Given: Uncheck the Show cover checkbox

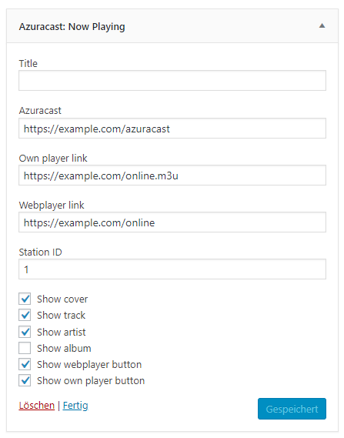Looking at the screenshot, I should point(25,299).
